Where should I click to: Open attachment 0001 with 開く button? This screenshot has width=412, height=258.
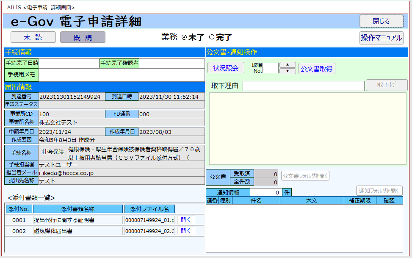pyautogui.click(x=186, y=220)
